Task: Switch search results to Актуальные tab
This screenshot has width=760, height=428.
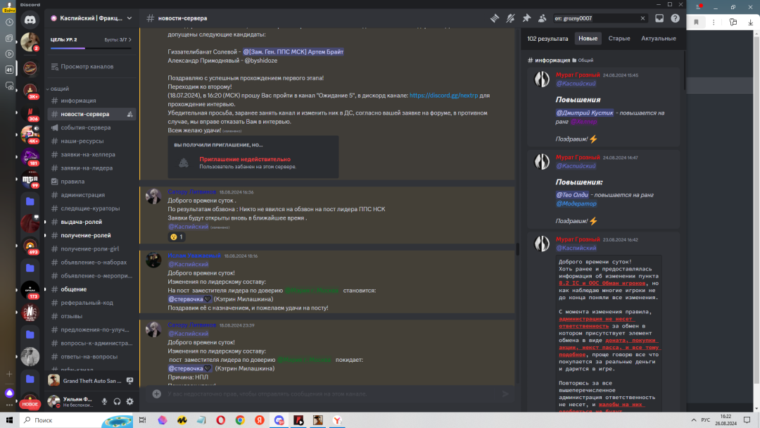Action: [658, 38]
